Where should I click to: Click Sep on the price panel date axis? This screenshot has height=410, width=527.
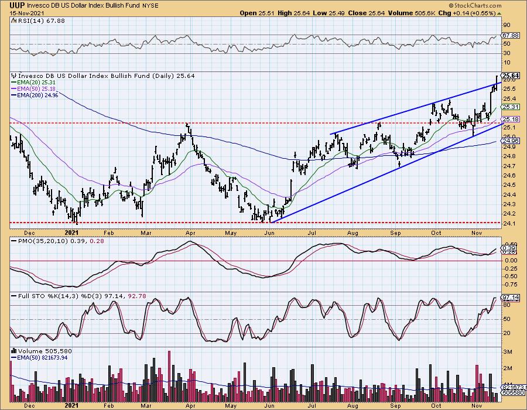[x=395, y=233]
